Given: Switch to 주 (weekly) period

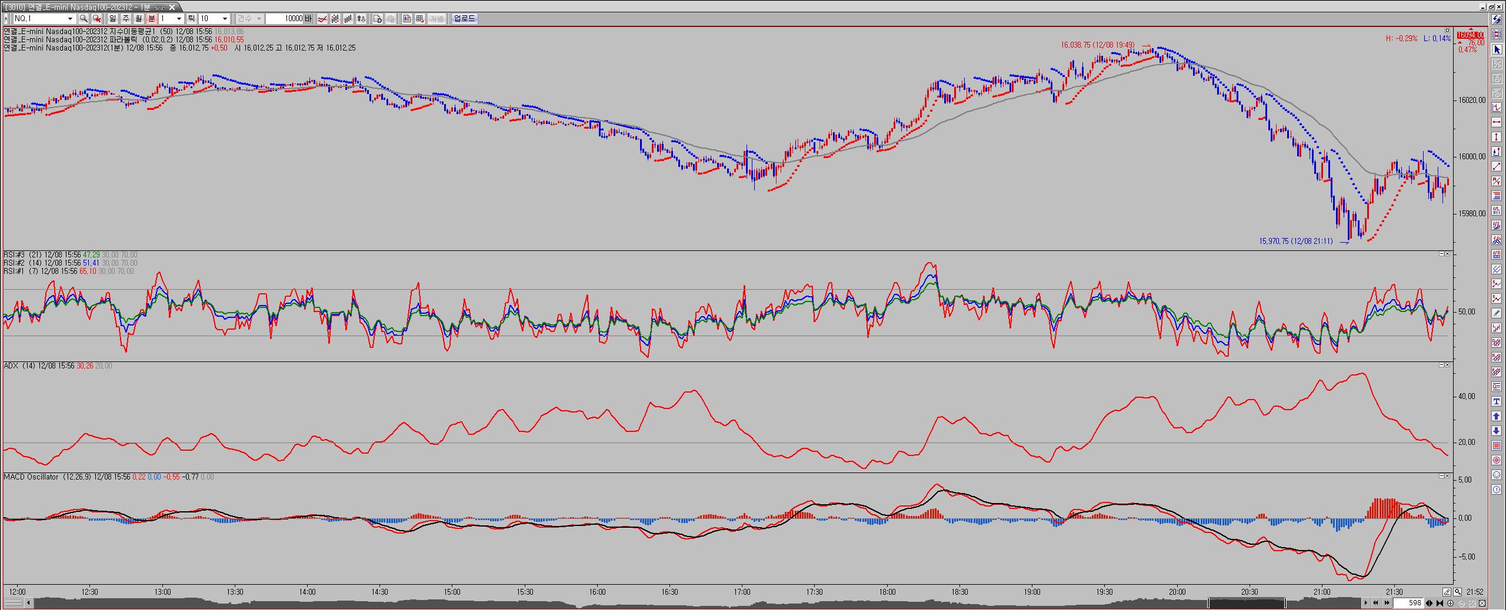Looking at the screenshot, I should tap(125, 19).
